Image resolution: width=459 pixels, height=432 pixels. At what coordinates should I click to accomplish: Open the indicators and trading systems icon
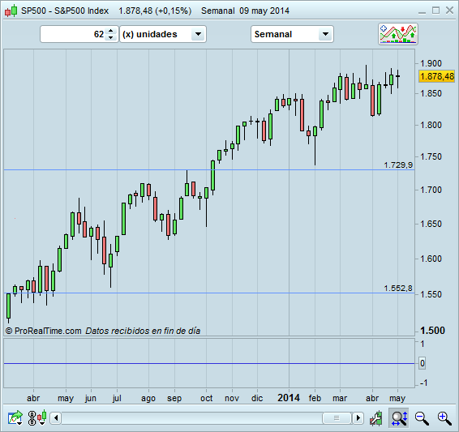click(398, 34)
